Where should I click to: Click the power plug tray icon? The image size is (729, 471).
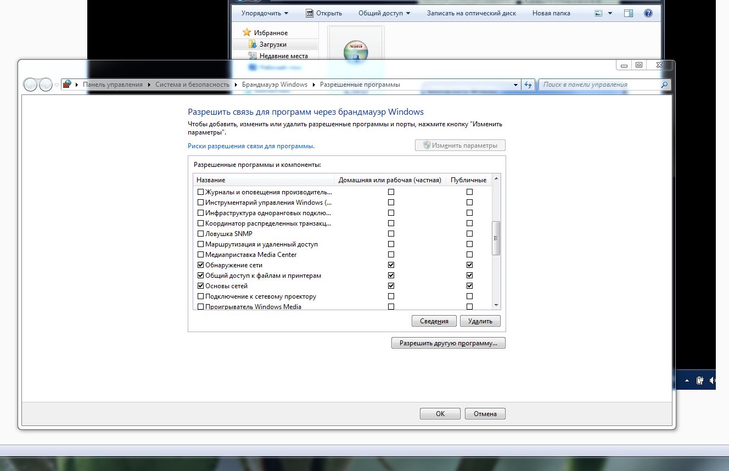pyautogui.click(x=700, y=380)
